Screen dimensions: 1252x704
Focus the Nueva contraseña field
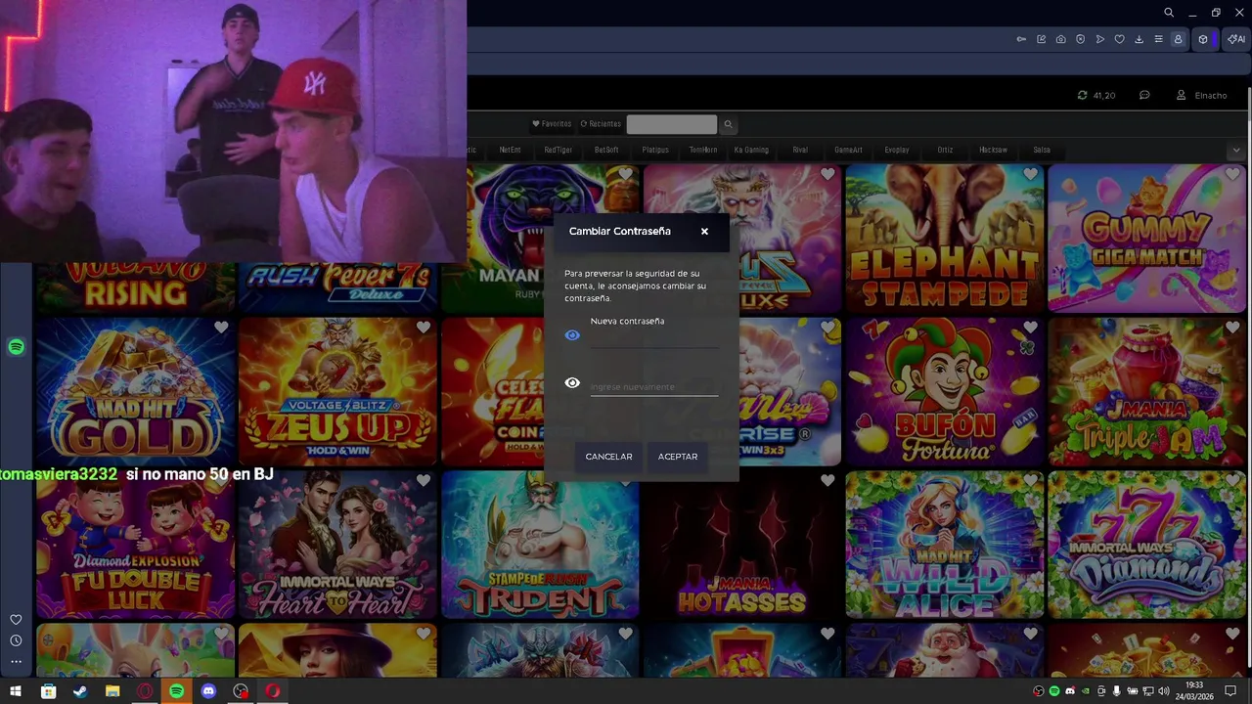(x=653, y=336)
